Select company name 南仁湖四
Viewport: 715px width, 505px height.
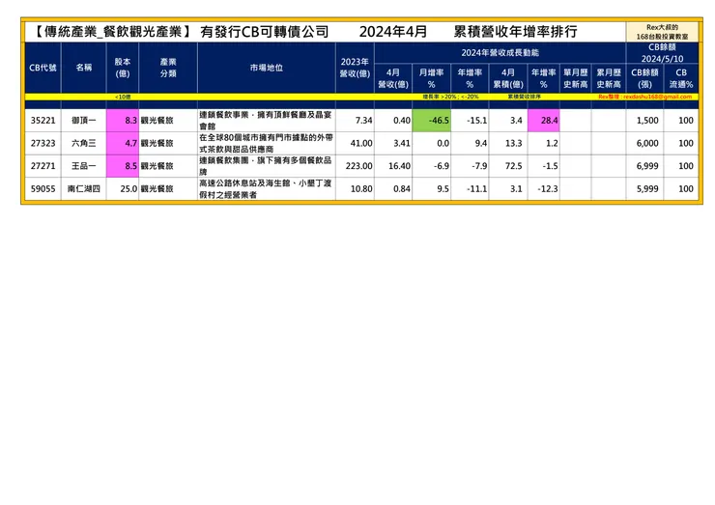point(84,188)
